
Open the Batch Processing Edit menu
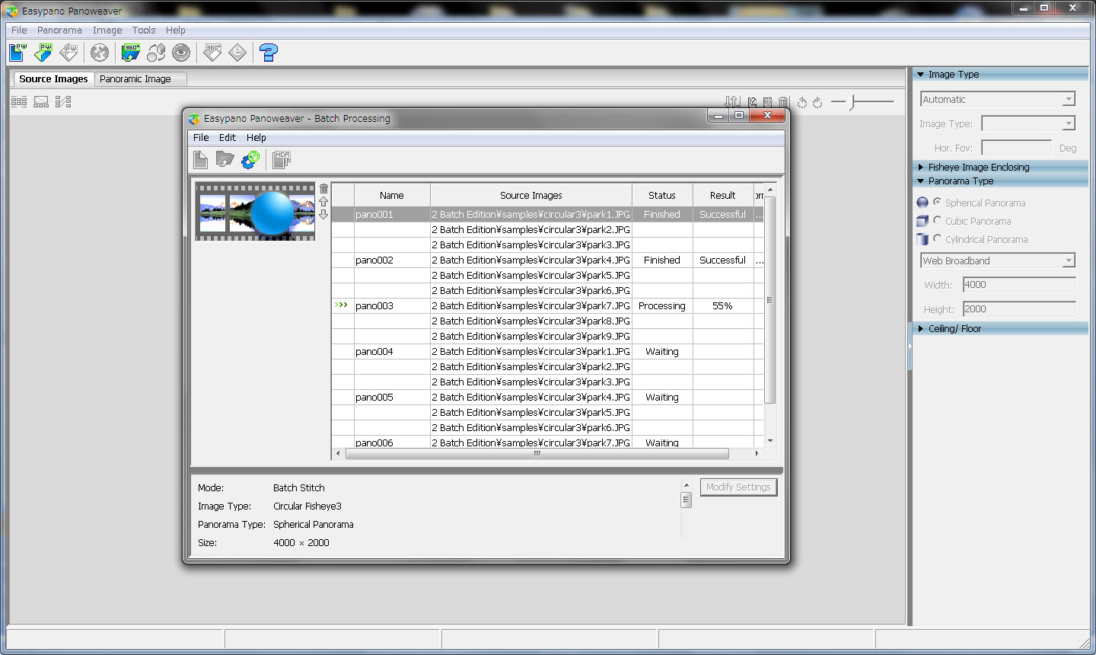point(228,137)
